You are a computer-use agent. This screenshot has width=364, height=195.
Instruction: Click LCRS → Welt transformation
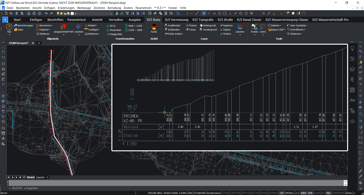(x=133, y=30)
